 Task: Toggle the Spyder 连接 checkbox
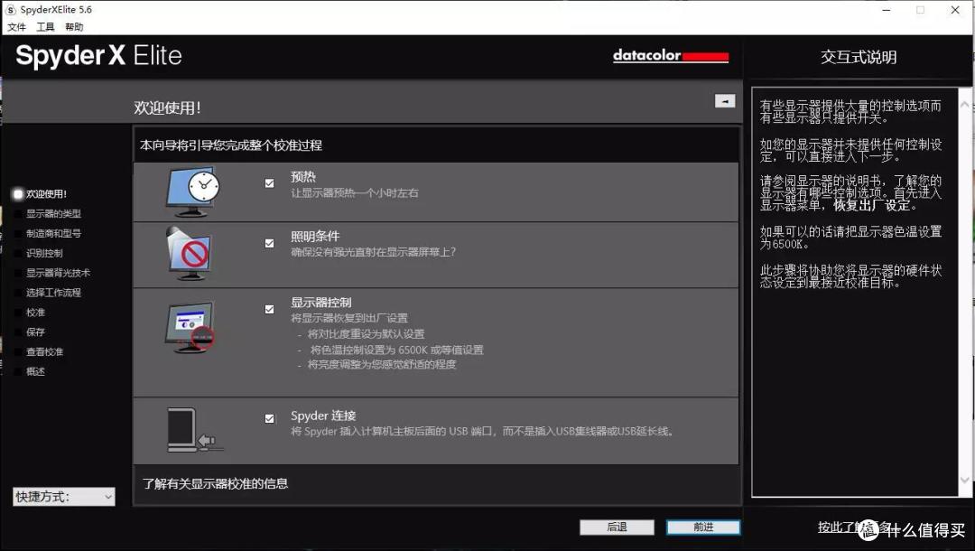(x=269, y=418)
